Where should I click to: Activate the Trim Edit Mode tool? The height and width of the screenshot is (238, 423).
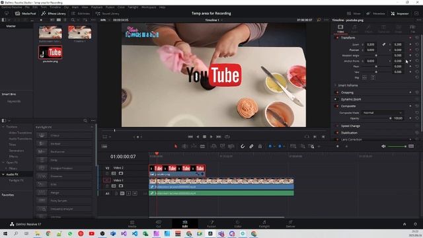[185, 146]
